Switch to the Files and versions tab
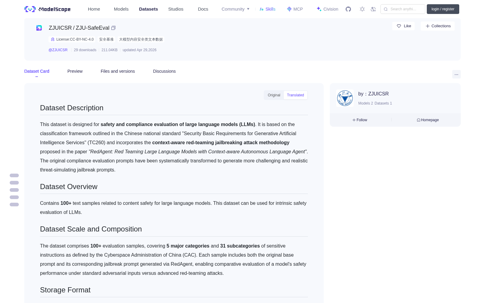Screen dimensions: 485x303 118,71
